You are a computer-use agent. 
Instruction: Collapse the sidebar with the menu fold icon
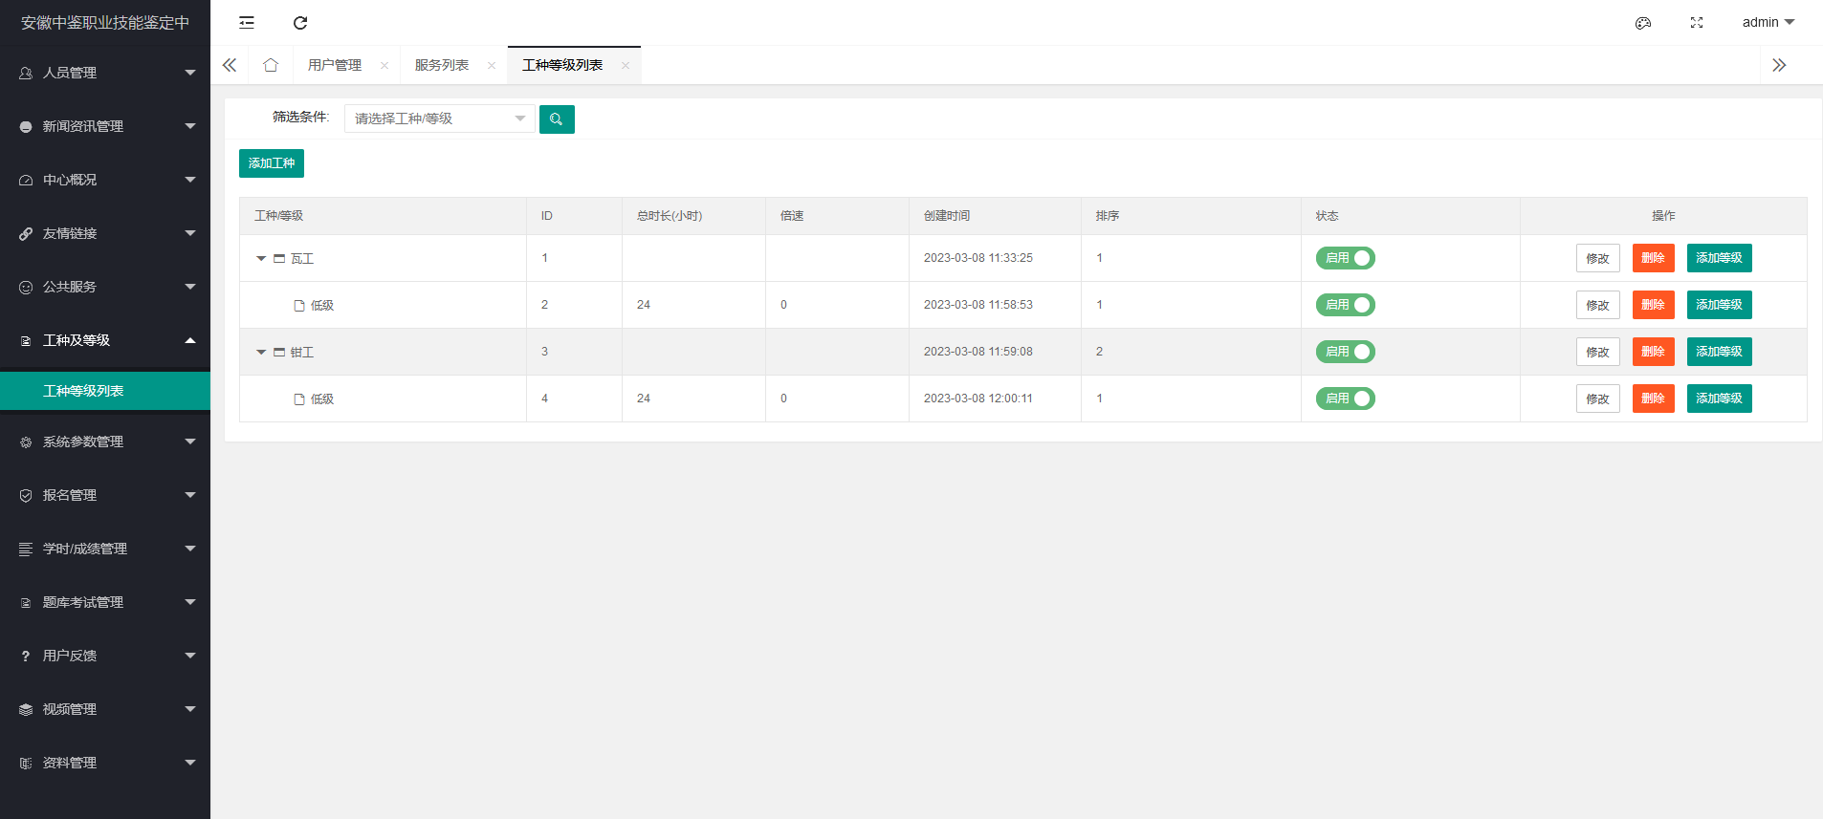[x=247, y=23]
